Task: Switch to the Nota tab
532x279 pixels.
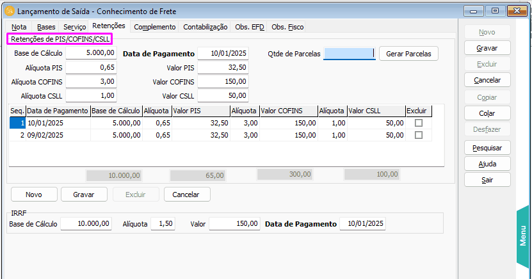Action: tap(19, 27)
